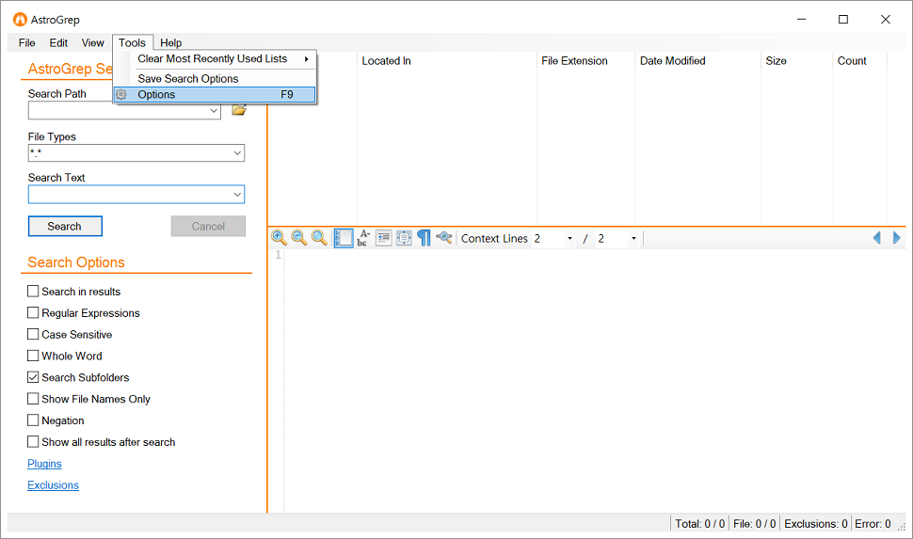Expand the Search Path dropdown
The image size is (913, 539).
(214, 111)
